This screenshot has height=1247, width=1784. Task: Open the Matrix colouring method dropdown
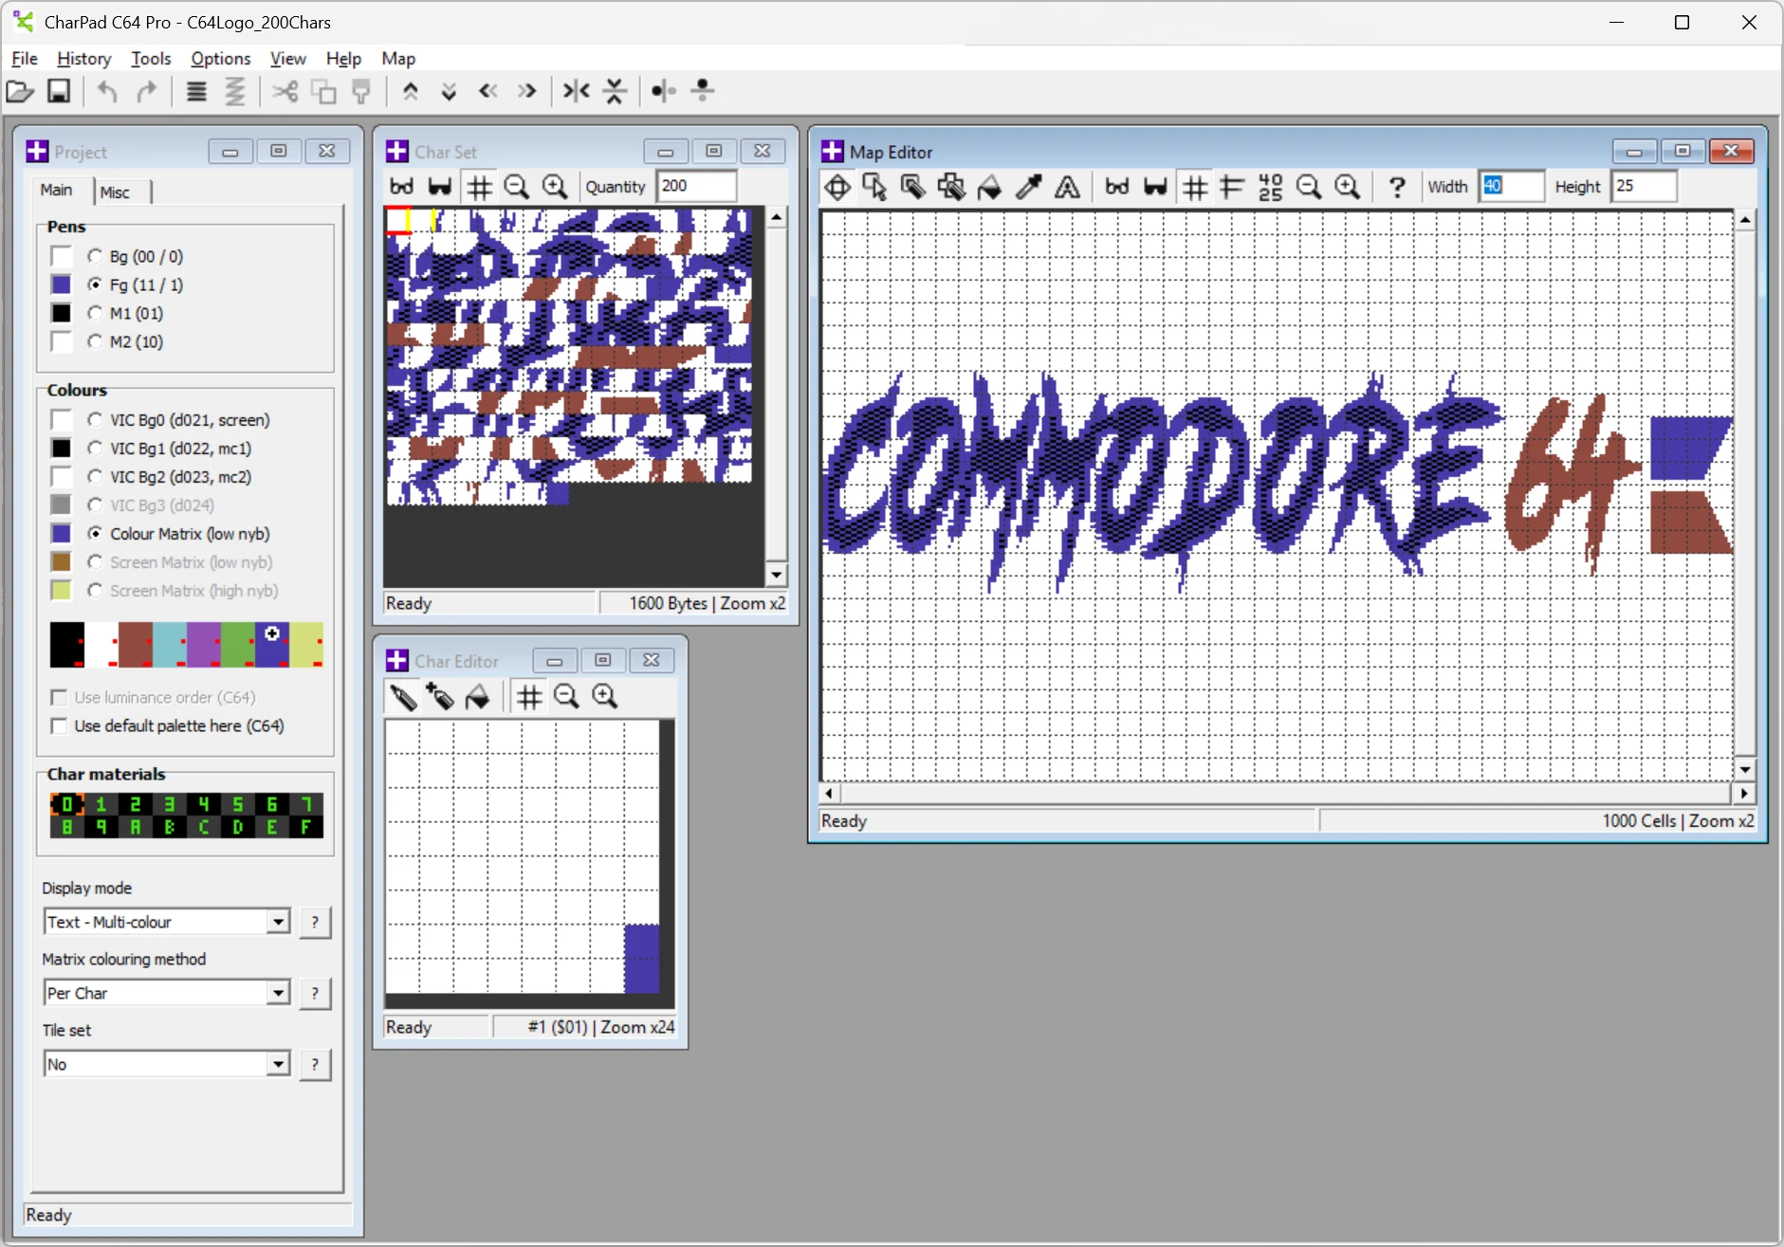click(x=277, y=993)
